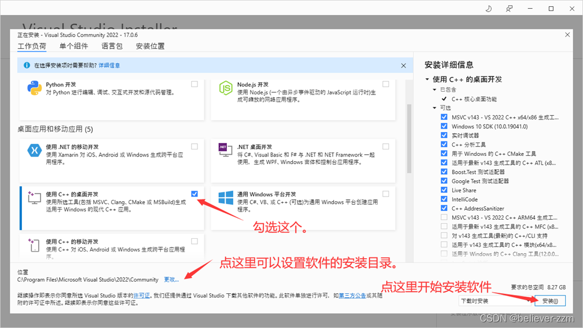Click 更改 to change install location
The height and width of the screenshot is (328, 583).
tap(171, 279)
